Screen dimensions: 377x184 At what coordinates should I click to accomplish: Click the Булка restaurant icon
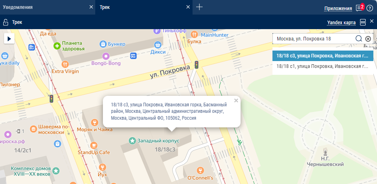pos(194,34)
